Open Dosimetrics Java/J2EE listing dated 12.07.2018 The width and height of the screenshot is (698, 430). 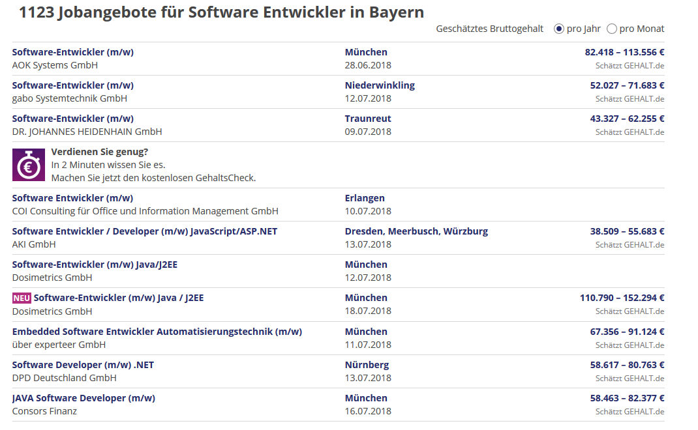95,265
